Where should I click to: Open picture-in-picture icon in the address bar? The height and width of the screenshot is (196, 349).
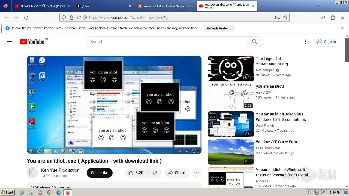pyautogui.click(x=278, y=17)
